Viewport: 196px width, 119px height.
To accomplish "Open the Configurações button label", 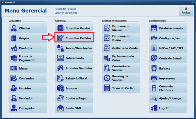I will coord(169,38).
